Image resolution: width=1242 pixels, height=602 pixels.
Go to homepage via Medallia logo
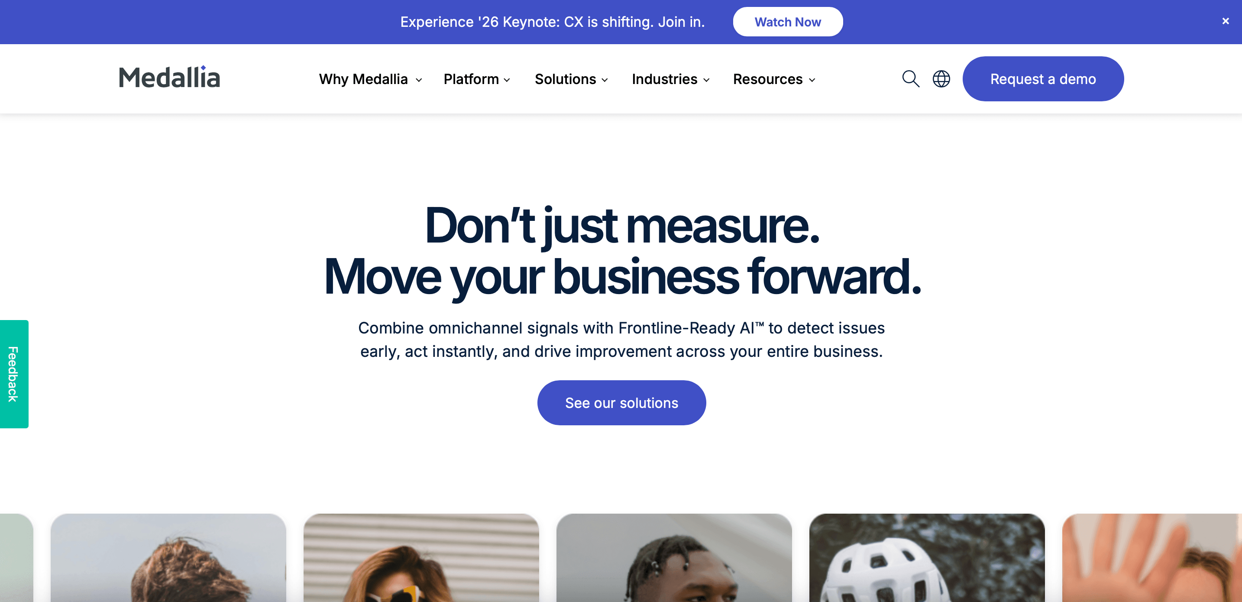pyautogui.click(x=169, y=78)
